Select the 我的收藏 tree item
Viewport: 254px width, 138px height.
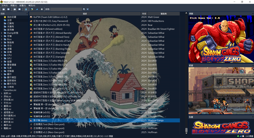point(11,17)
